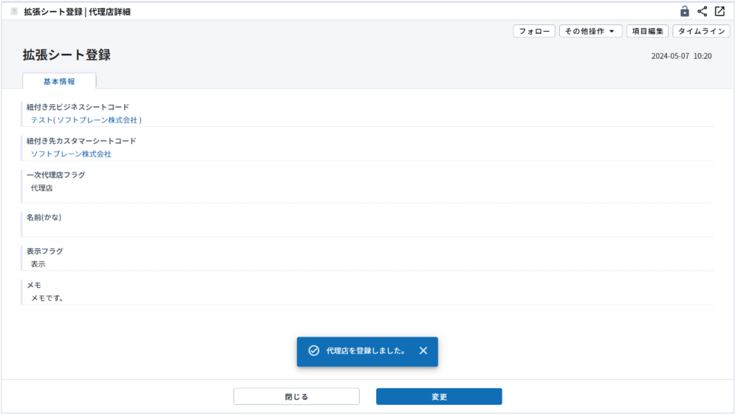735x414 pixels.
Task: Expand the その他操作 dropdown menu
Action: point(591,32)
